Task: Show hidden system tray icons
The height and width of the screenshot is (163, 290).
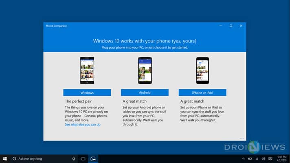Action: coord(243,159)
